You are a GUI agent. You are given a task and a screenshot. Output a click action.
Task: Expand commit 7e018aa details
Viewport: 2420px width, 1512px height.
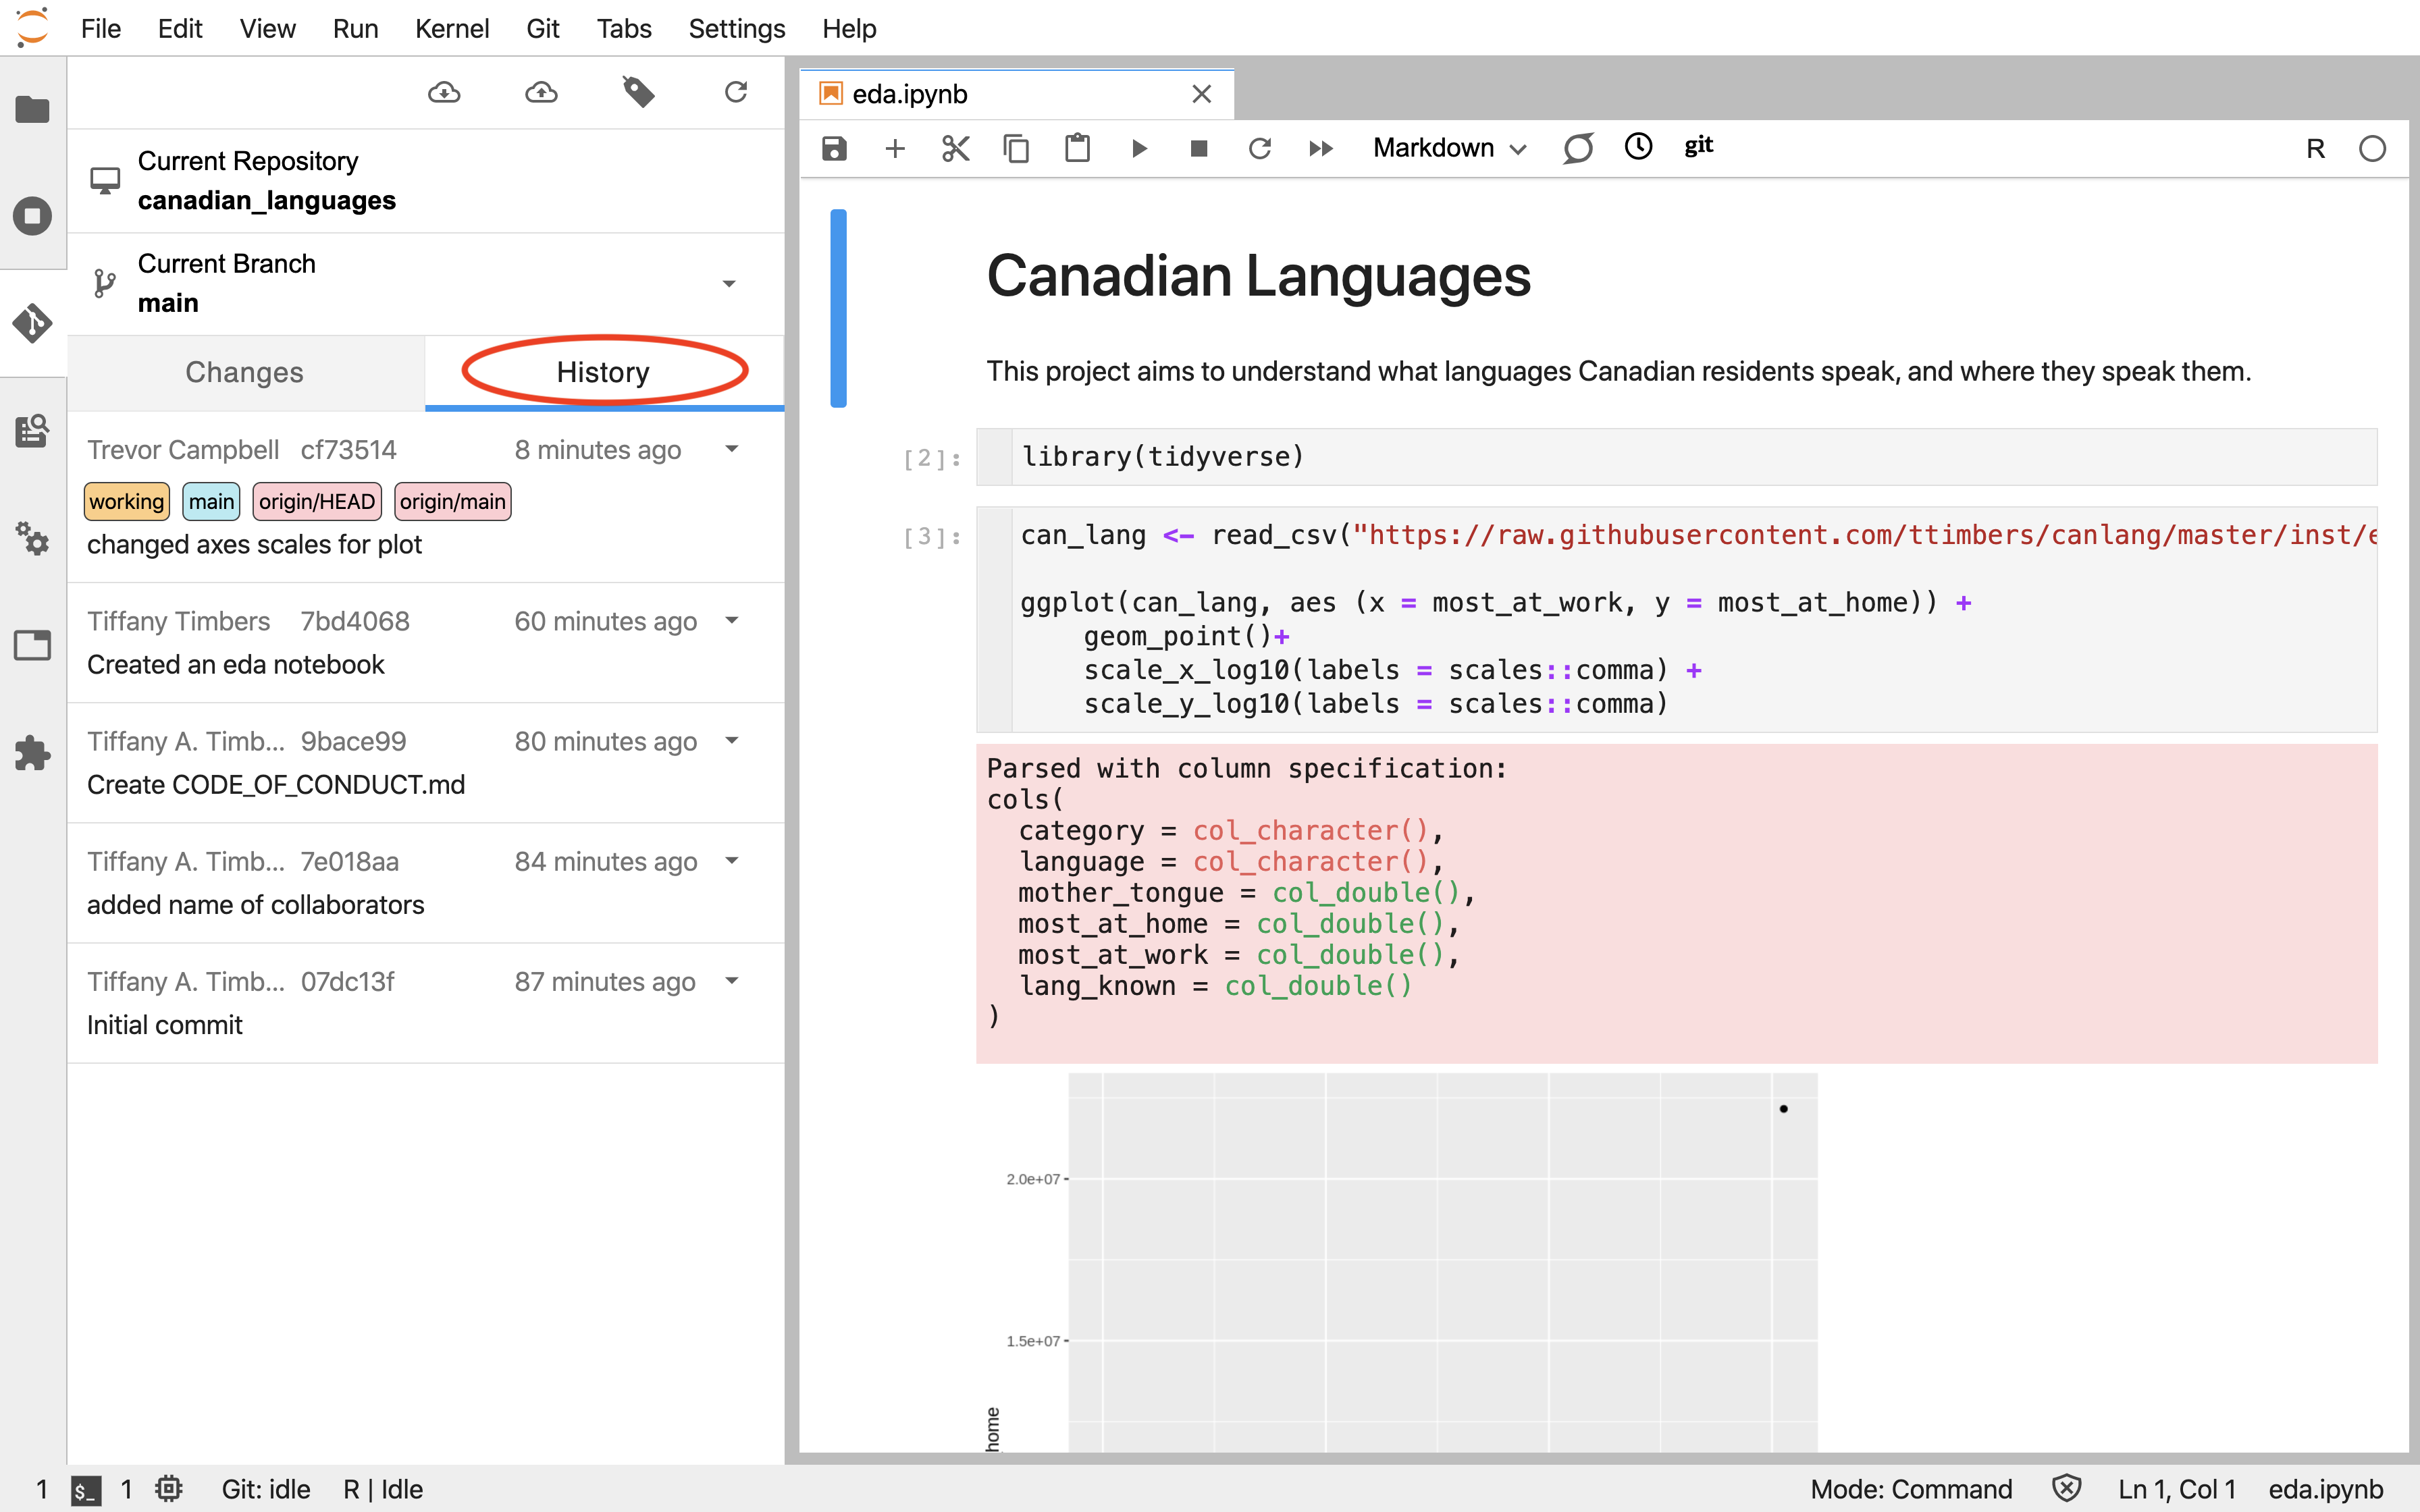tap(732, 861)
